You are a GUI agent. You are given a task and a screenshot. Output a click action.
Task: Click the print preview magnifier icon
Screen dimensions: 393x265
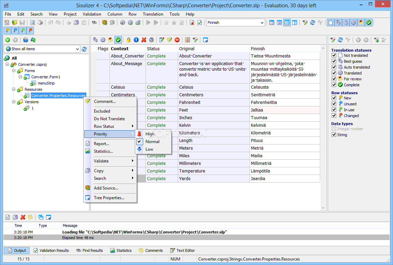pyautogui.click(x=33, y=23)
